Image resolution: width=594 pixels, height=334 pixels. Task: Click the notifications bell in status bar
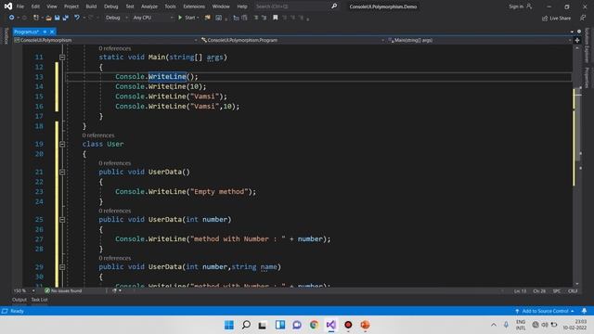[584, 311]
